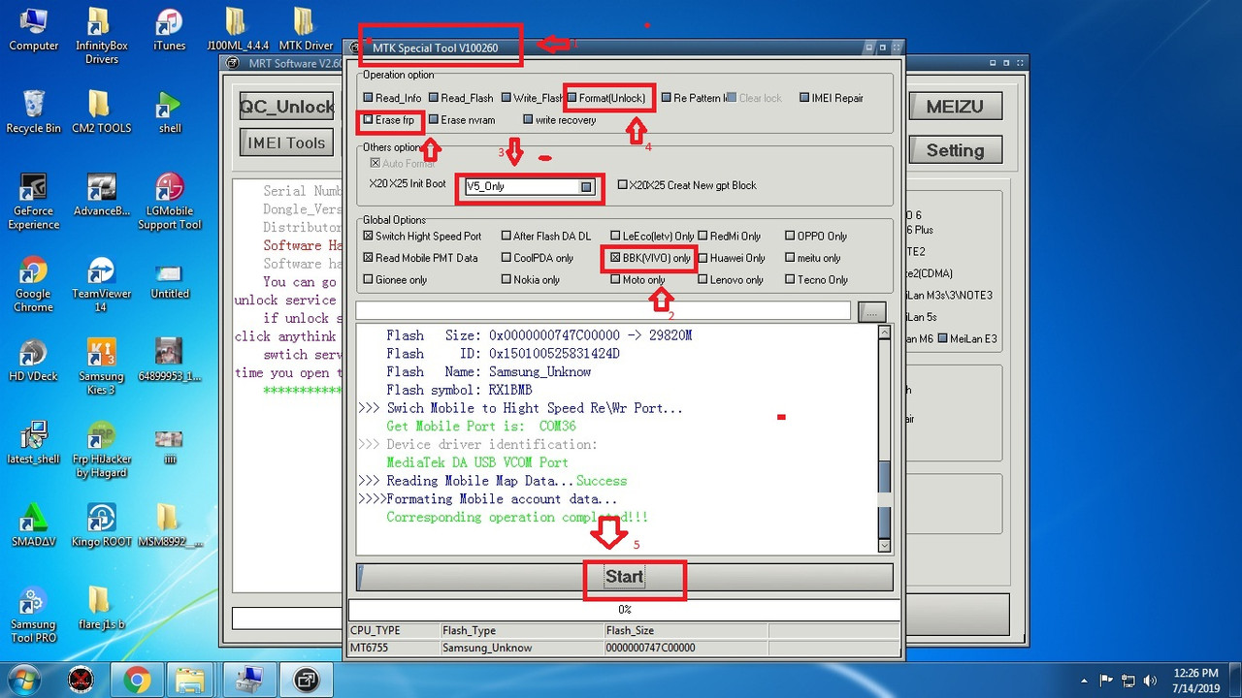Tick the Read_Flash checkbox

point(433,98)
